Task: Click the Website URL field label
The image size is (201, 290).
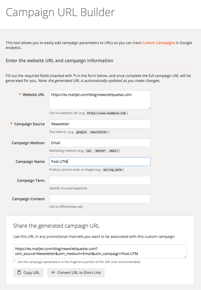Action: click(34, 95)
